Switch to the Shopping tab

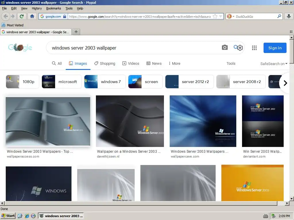(105, 63)
